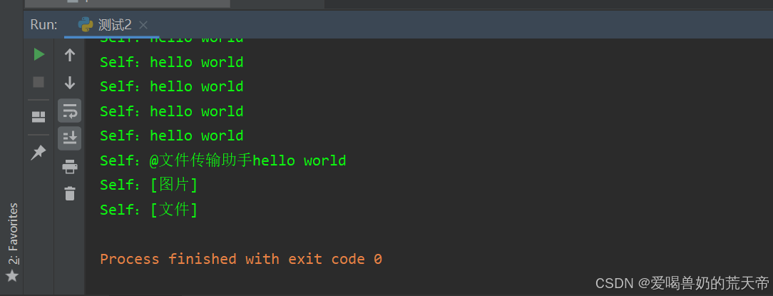Viewport: 773px width, 296px height.
Task: Click the Self: [图片] output line
Action: pyautogui.click(x=148, y=185)
